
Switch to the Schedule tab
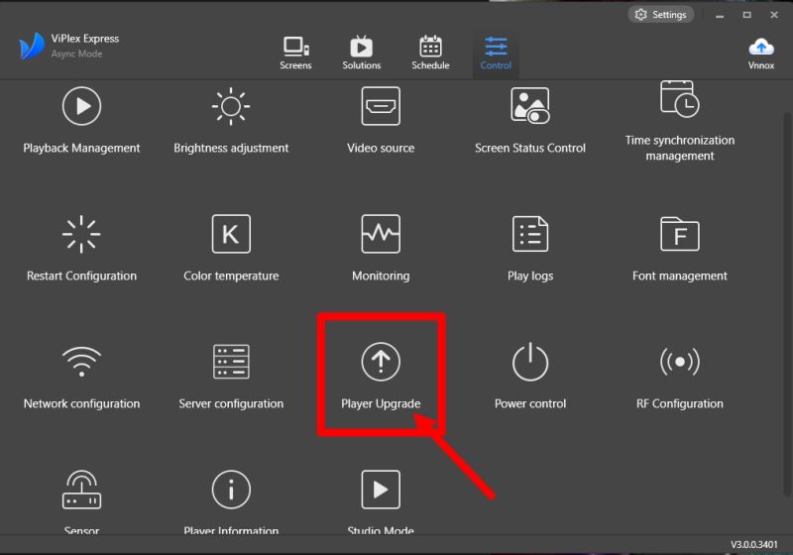click(x=430, y=54)
